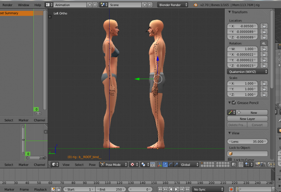The height and width of the screenshot is (192, 281).
Task: Click the New Layer button
Action: pos(247,119)
